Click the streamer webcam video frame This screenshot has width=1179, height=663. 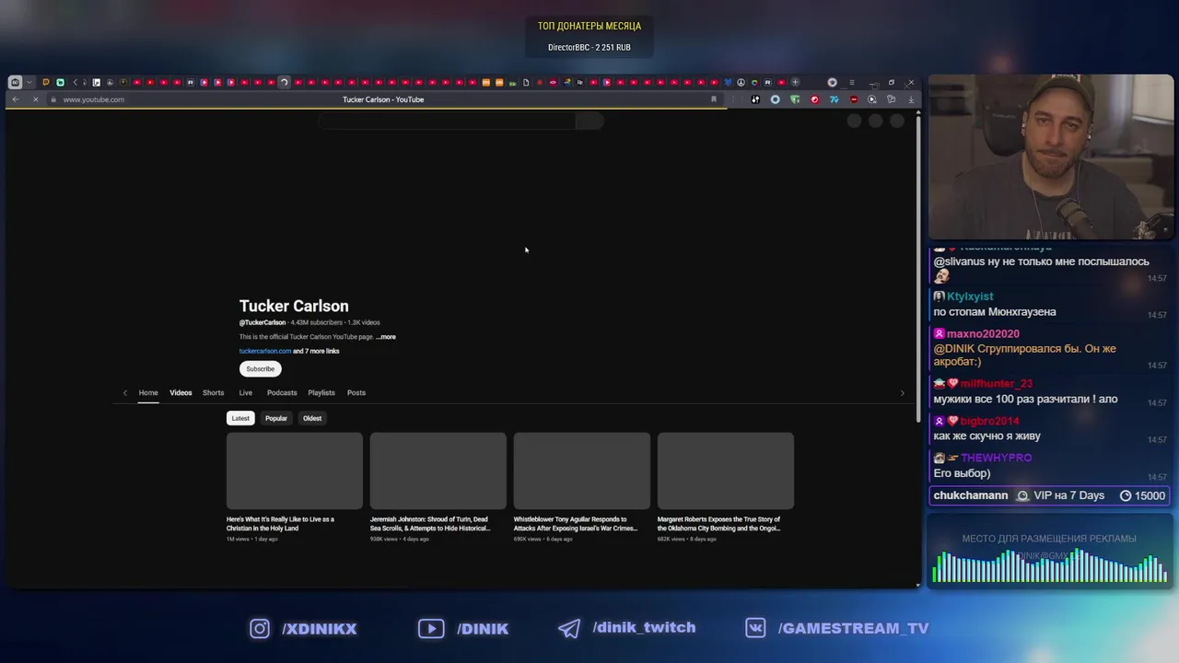tap(1051, 157)
